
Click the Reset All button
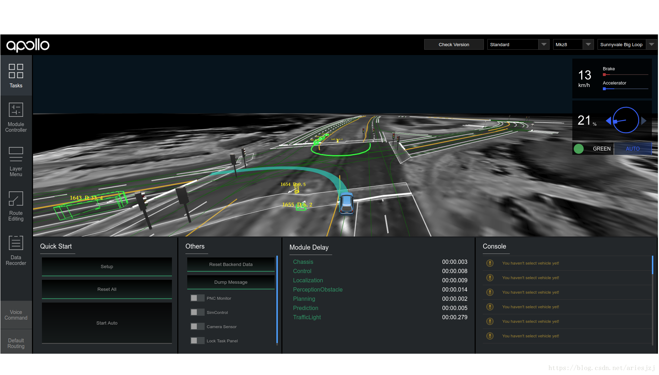click(107, 289)
